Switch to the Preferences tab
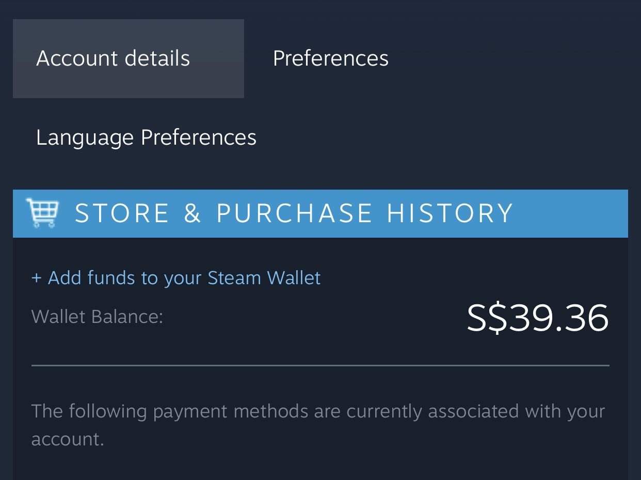This screenshot has width=641, height=480. [330, 58]
